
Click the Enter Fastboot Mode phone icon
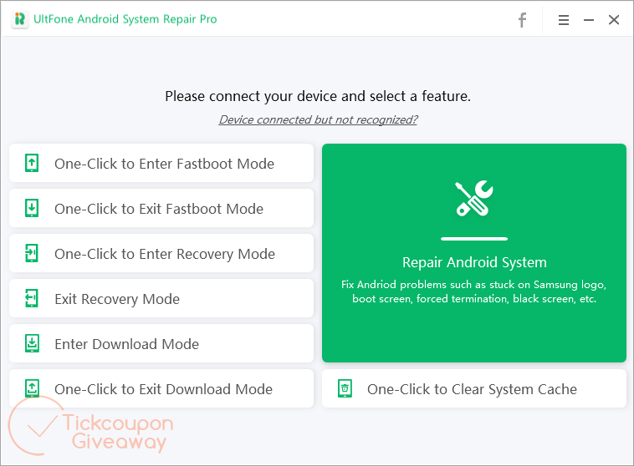pyautogui.click(x=32, y=163)
